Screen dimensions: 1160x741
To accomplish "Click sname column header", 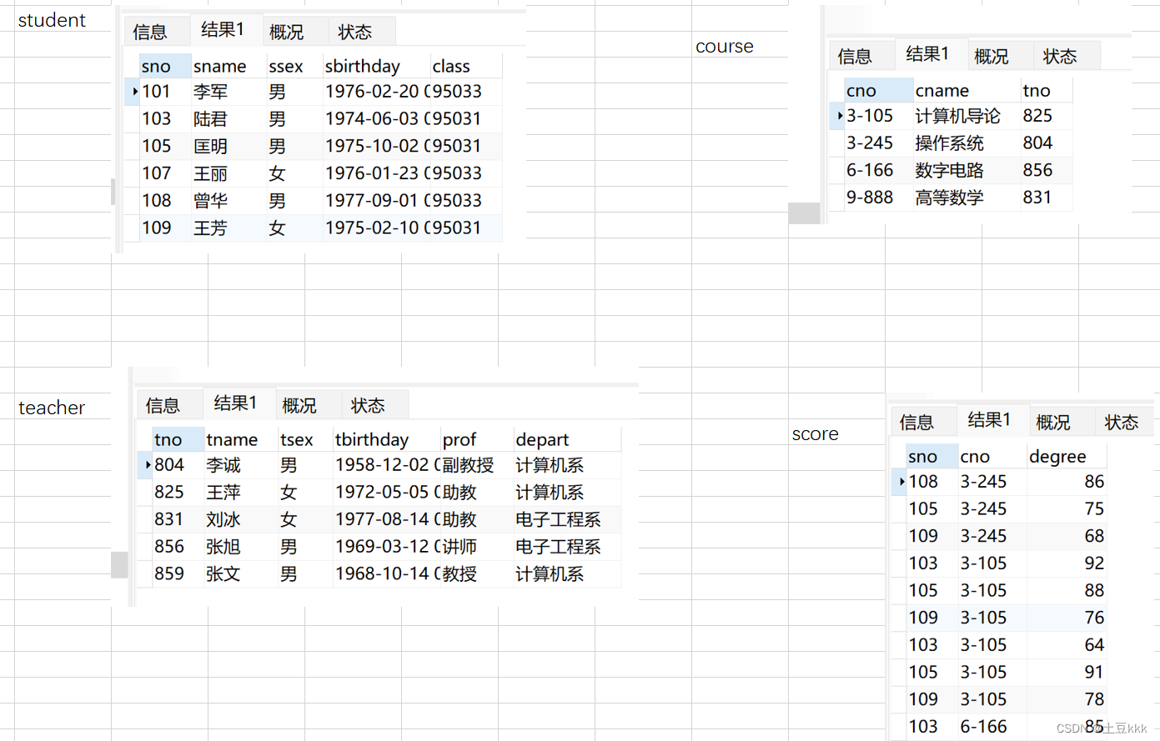I will click(x=228, y=67).
